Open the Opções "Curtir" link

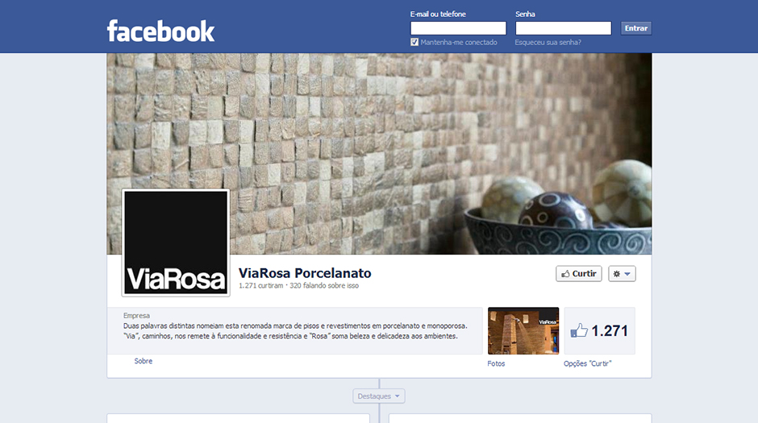point(587,363)
